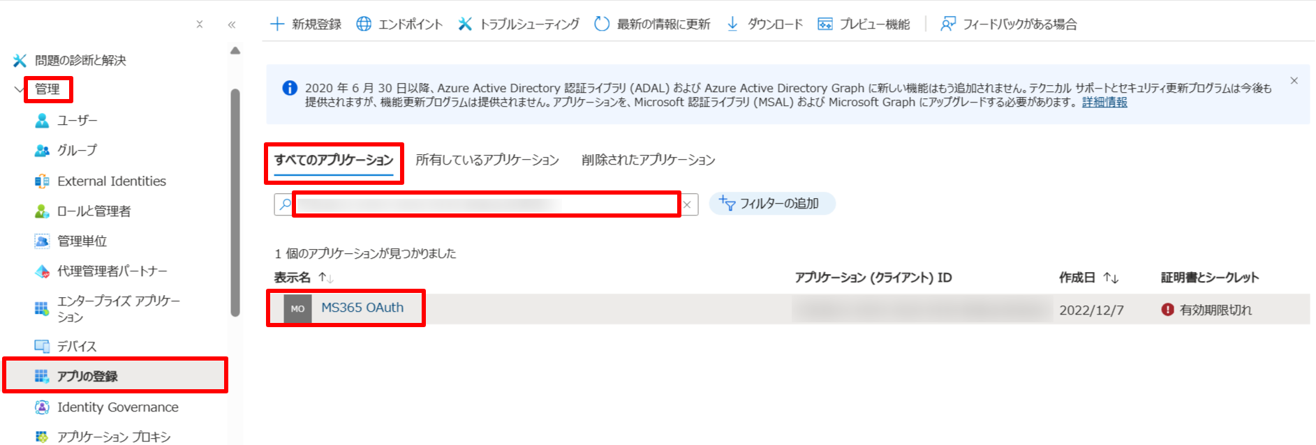This screenshot has width=1316, height=445.
Task: Click エンドポイント label
Action: click(411, 24)
